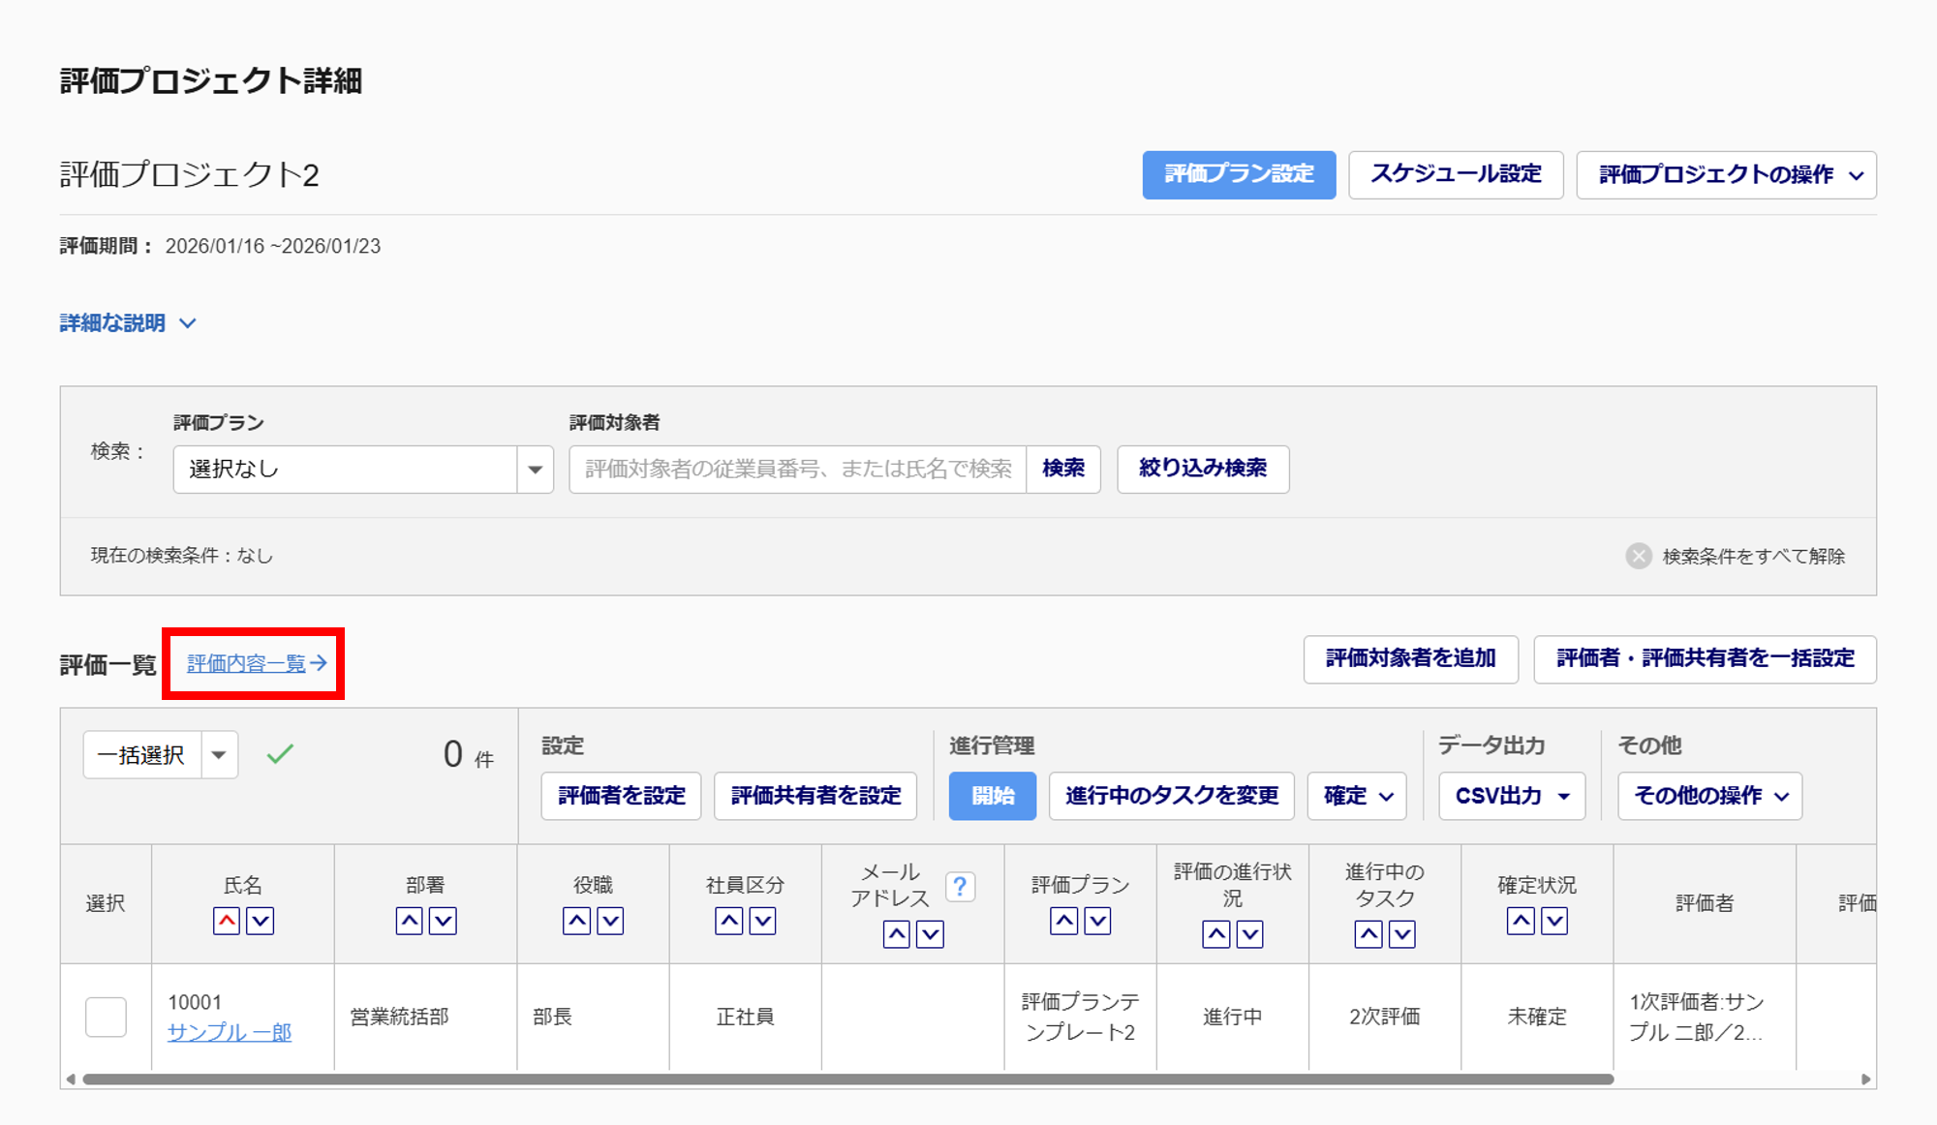The image size is (1937, 1125).
Task: Check the row checkbox for 10001
Action: (x=106, y=1017)
